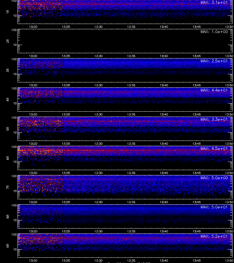
Task: Click MAX: 1.0e+00 in 2R panel
Action: (x=214, y=32)
